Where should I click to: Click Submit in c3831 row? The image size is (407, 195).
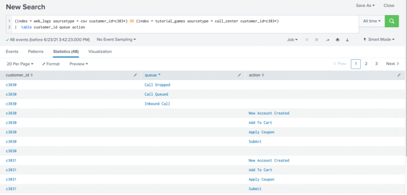click(x=255, y=189)
